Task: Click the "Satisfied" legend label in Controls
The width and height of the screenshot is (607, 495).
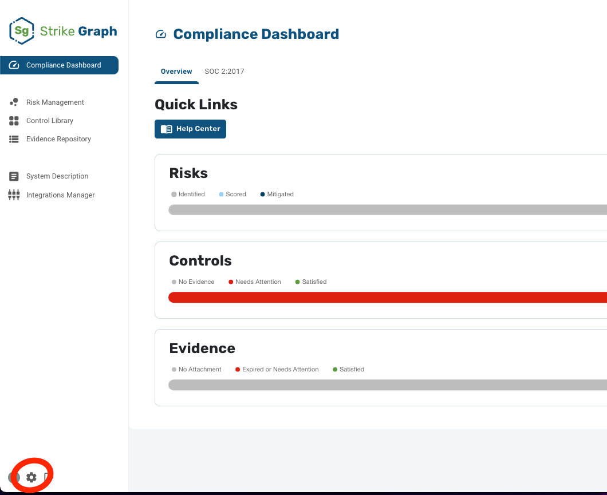Action: 314,282
